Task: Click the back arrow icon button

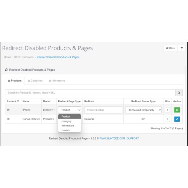Action: (x=182, y=48)
